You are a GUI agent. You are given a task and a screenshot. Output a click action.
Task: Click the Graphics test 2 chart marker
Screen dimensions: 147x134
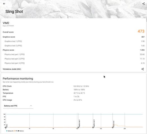pyautogui.click(x=93, y=128)
